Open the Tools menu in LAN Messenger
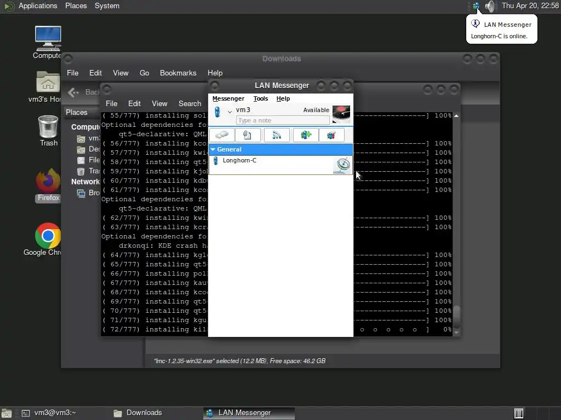This screenshot has height=420, width=561. coord(260,98)
